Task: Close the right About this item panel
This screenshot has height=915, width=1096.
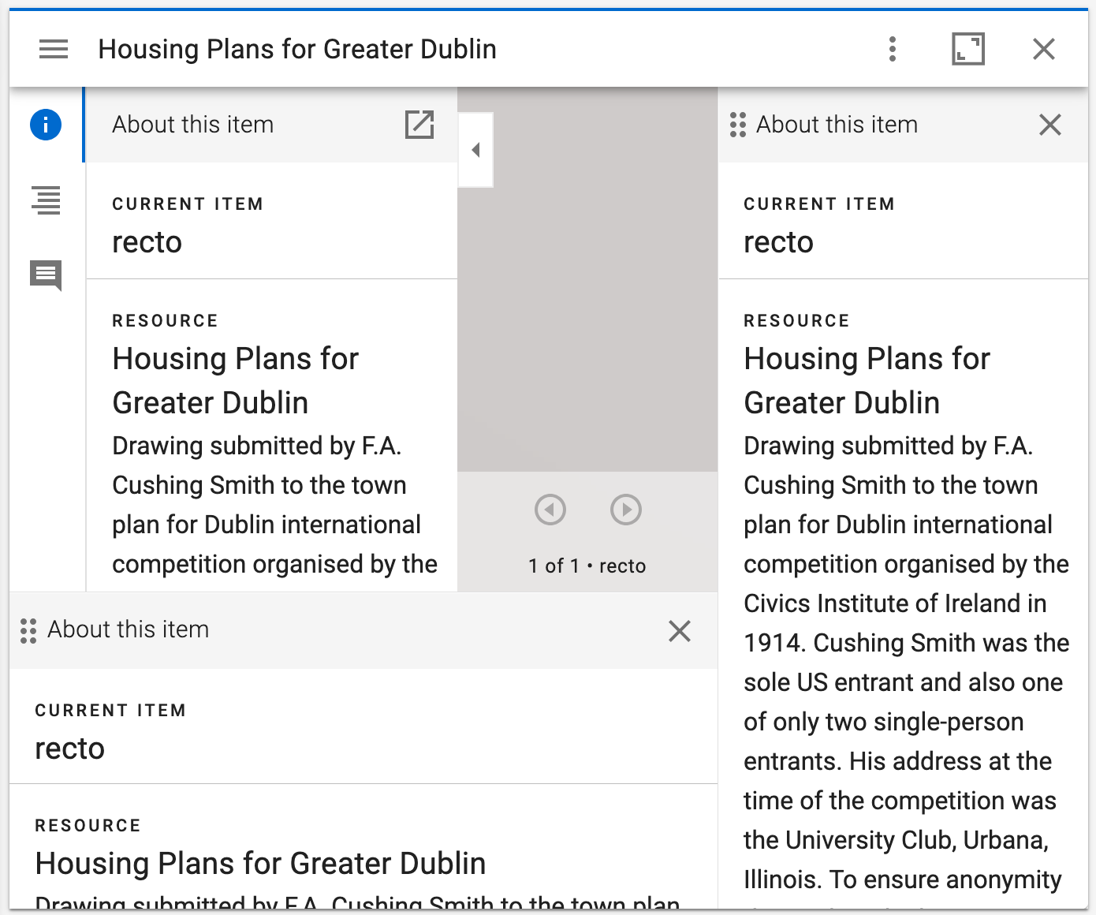Action: (x=1049, y=124)
